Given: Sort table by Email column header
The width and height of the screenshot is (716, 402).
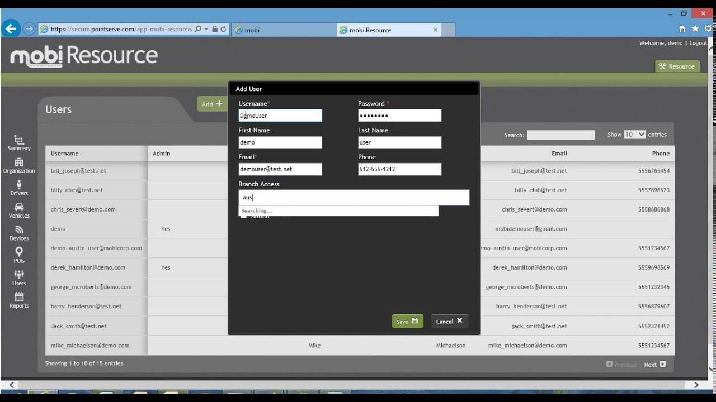Looking at the screenshot, I should 559,154.
